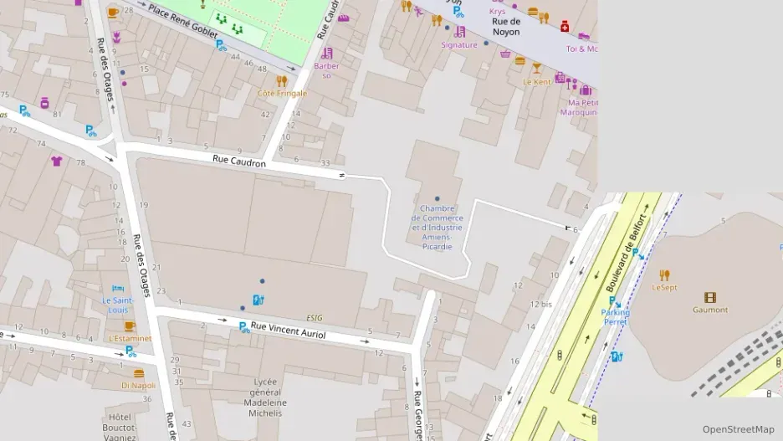This screenshot has width=783, height=441.
Task: Click the Di Napoli fast food burger icon
Action: click(x=139, y=374)
